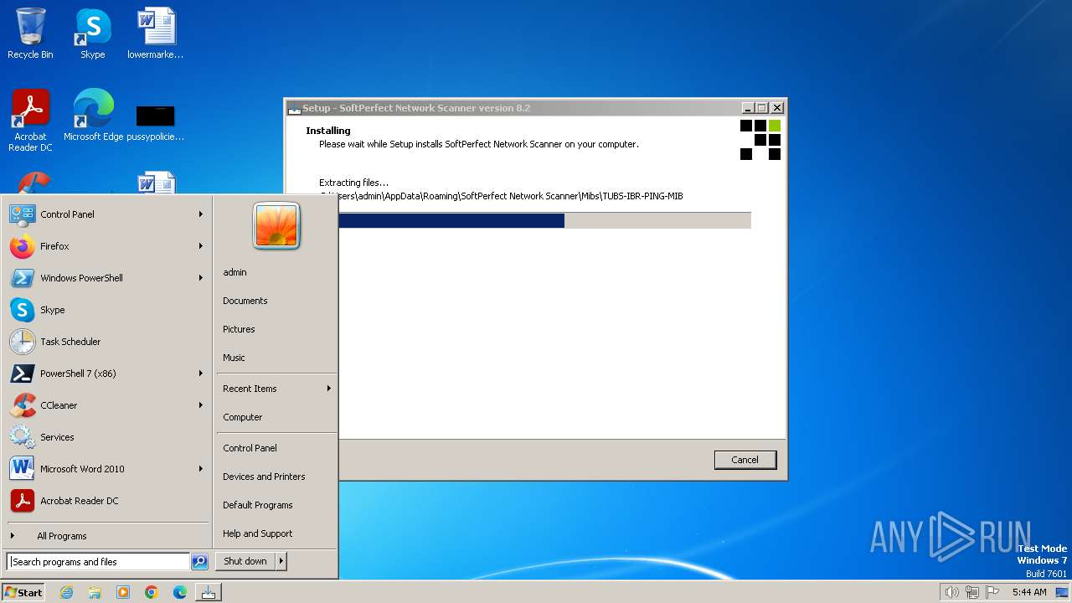
Task: Expand the Firefox jump list arrow
Action: tap(201, 246)
